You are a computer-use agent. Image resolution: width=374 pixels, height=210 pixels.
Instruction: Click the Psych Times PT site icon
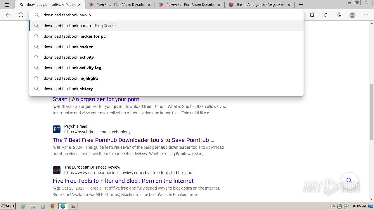[x=57, y=129]
